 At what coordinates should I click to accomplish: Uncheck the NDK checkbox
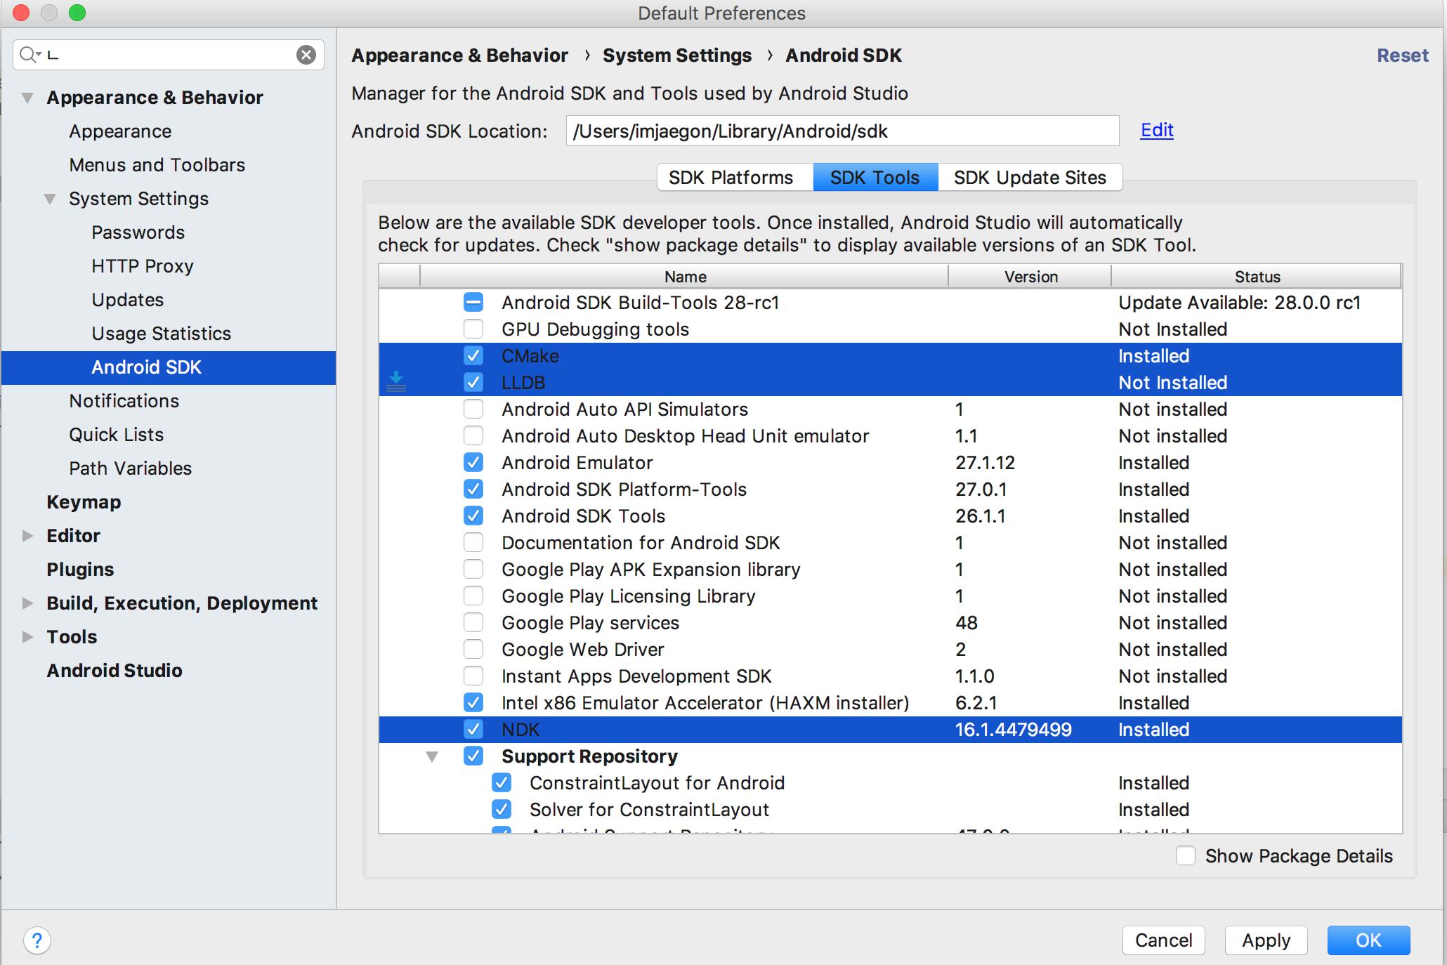[x=473, y=729]
